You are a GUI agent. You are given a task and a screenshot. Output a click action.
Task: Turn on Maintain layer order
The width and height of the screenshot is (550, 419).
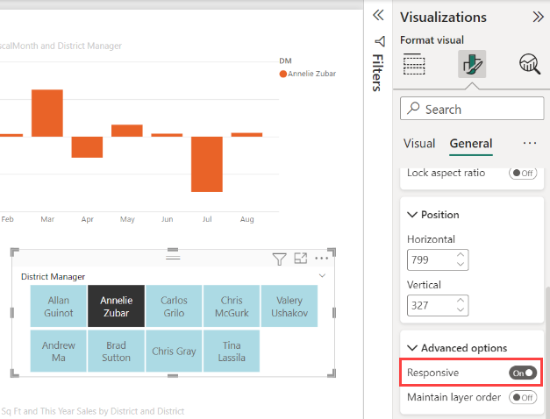523,397
